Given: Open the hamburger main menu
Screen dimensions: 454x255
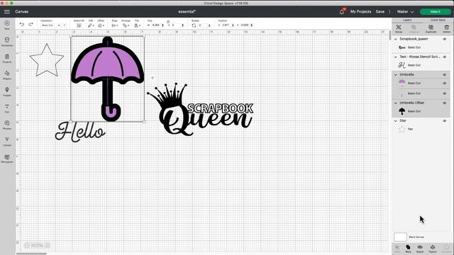Looking at the screenshot, I should (7, 11).
